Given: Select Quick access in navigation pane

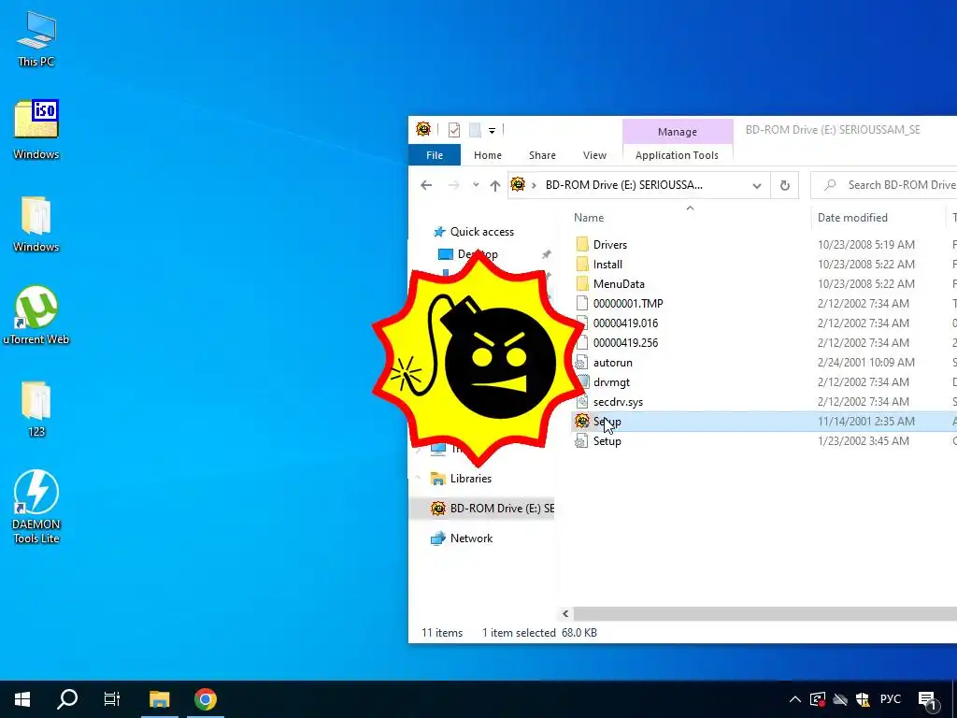Looking at the screenshot, I should pyautogui.click(x=482, y=232).
